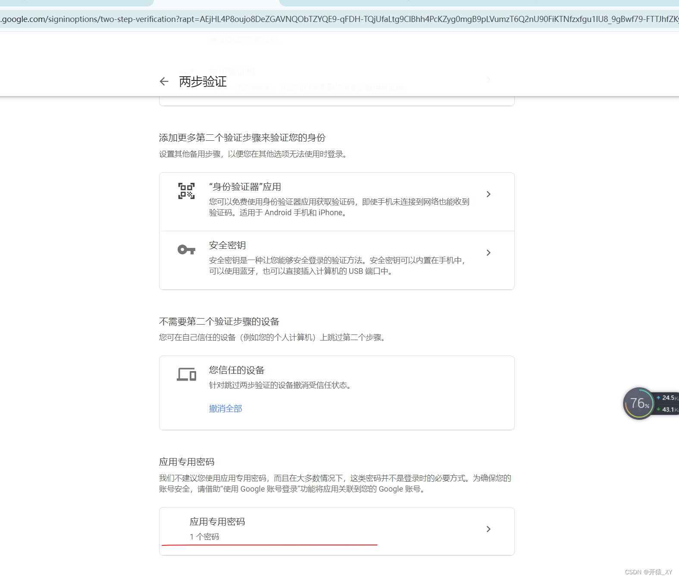
Task: Click the 针对跳过两步验证的设备撤消受信任状态 description
Action: [x=281, y=385]
